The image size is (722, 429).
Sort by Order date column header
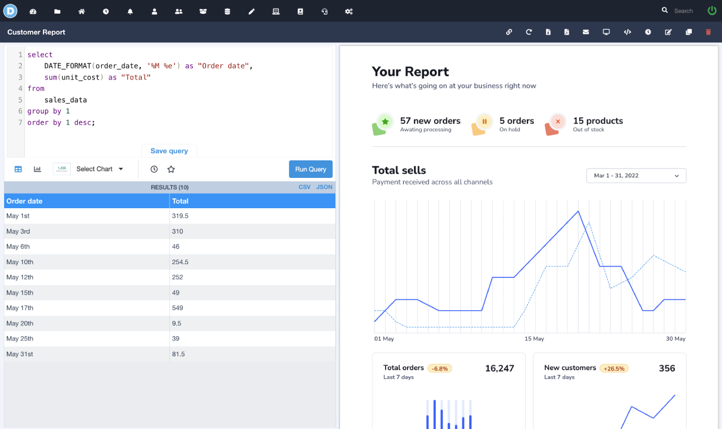(87, 201)
